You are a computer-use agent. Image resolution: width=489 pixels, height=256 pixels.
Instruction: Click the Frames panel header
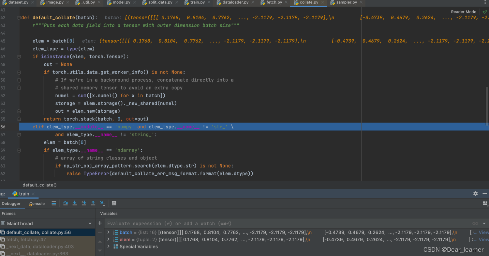8,214
